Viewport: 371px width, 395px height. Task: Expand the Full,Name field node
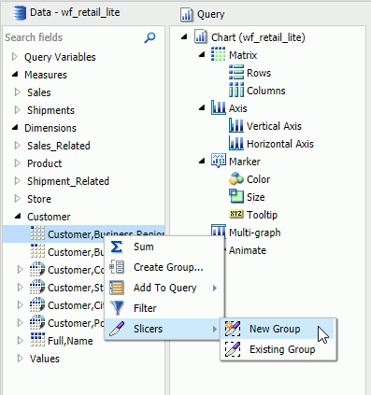click(x=21, y=341)
